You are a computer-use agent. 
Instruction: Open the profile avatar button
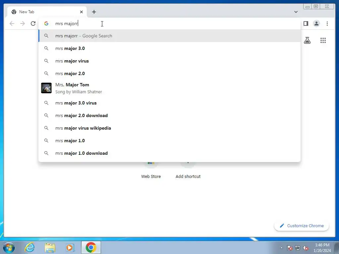(316, 23)
